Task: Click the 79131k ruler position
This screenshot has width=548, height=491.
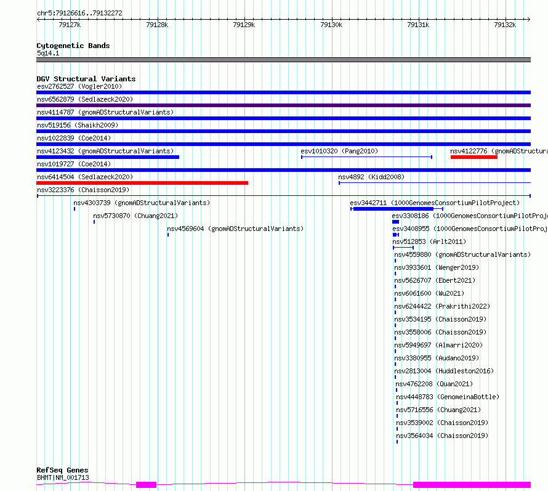Action: [x=418, y=25]
